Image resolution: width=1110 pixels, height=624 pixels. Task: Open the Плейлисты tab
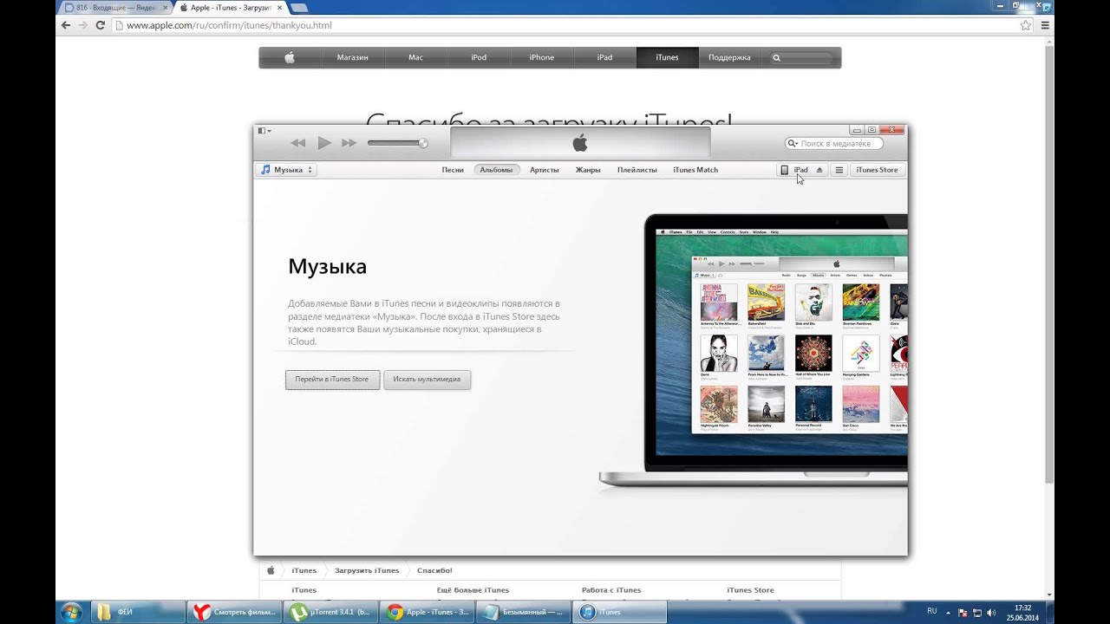tap(637, 170)
